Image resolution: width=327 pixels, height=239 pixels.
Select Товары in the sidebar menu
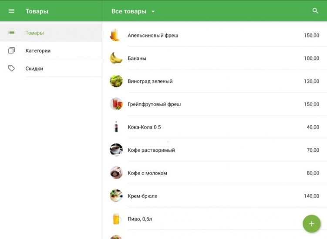[x=51, y=33]
